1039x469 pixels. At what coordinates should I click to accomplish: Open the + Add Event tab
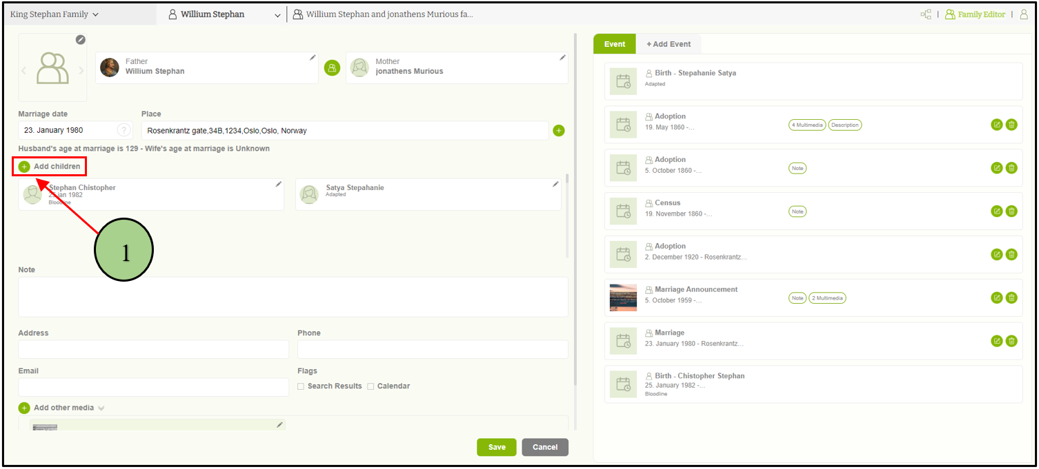(x=668, y=44)
